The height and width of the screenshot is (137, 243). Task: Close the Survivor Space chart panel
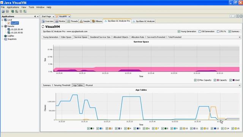click(240, 37)
